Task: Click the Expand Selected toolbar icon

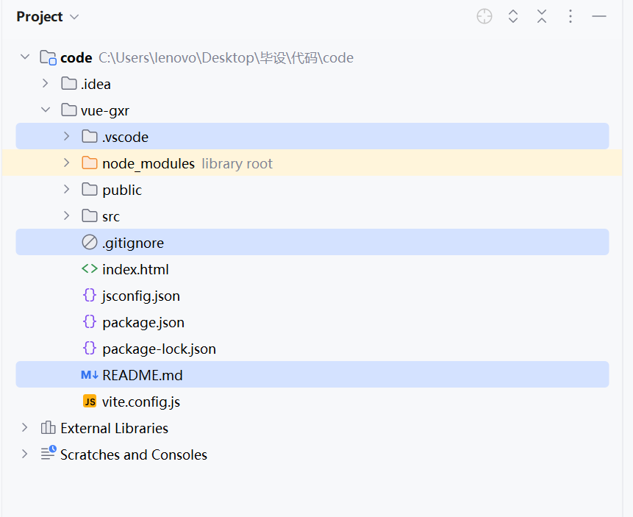Action: point(513,16)
